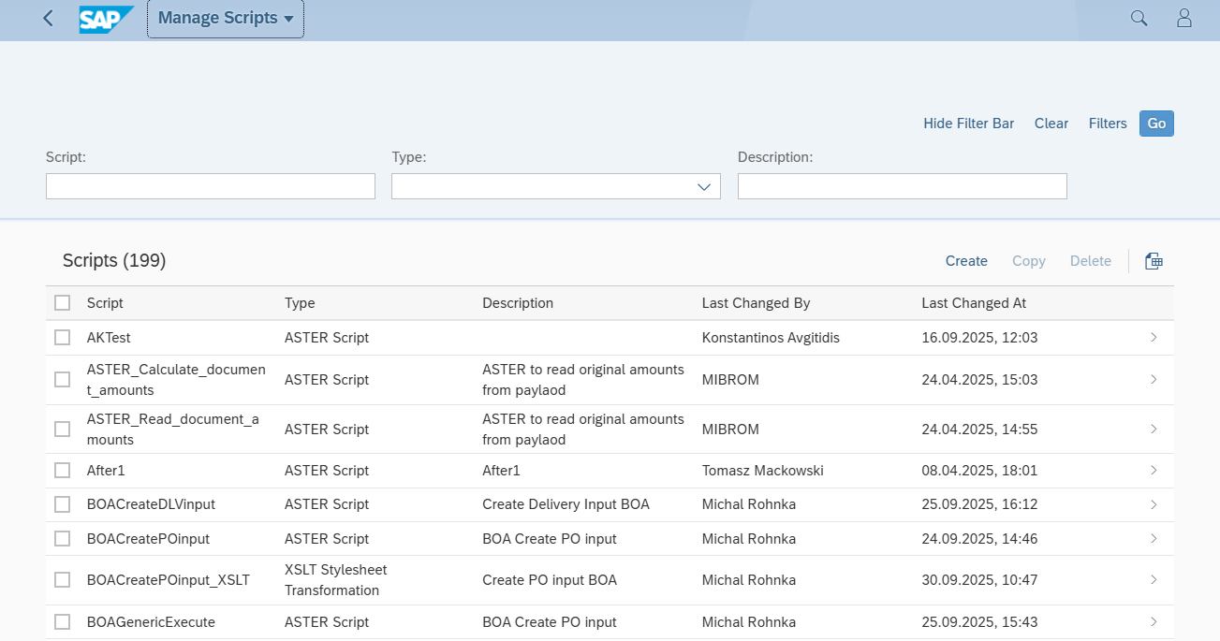Click Hide Filter Bar link
This screenshot has height=641, width=1220.
tap(968, 124)
